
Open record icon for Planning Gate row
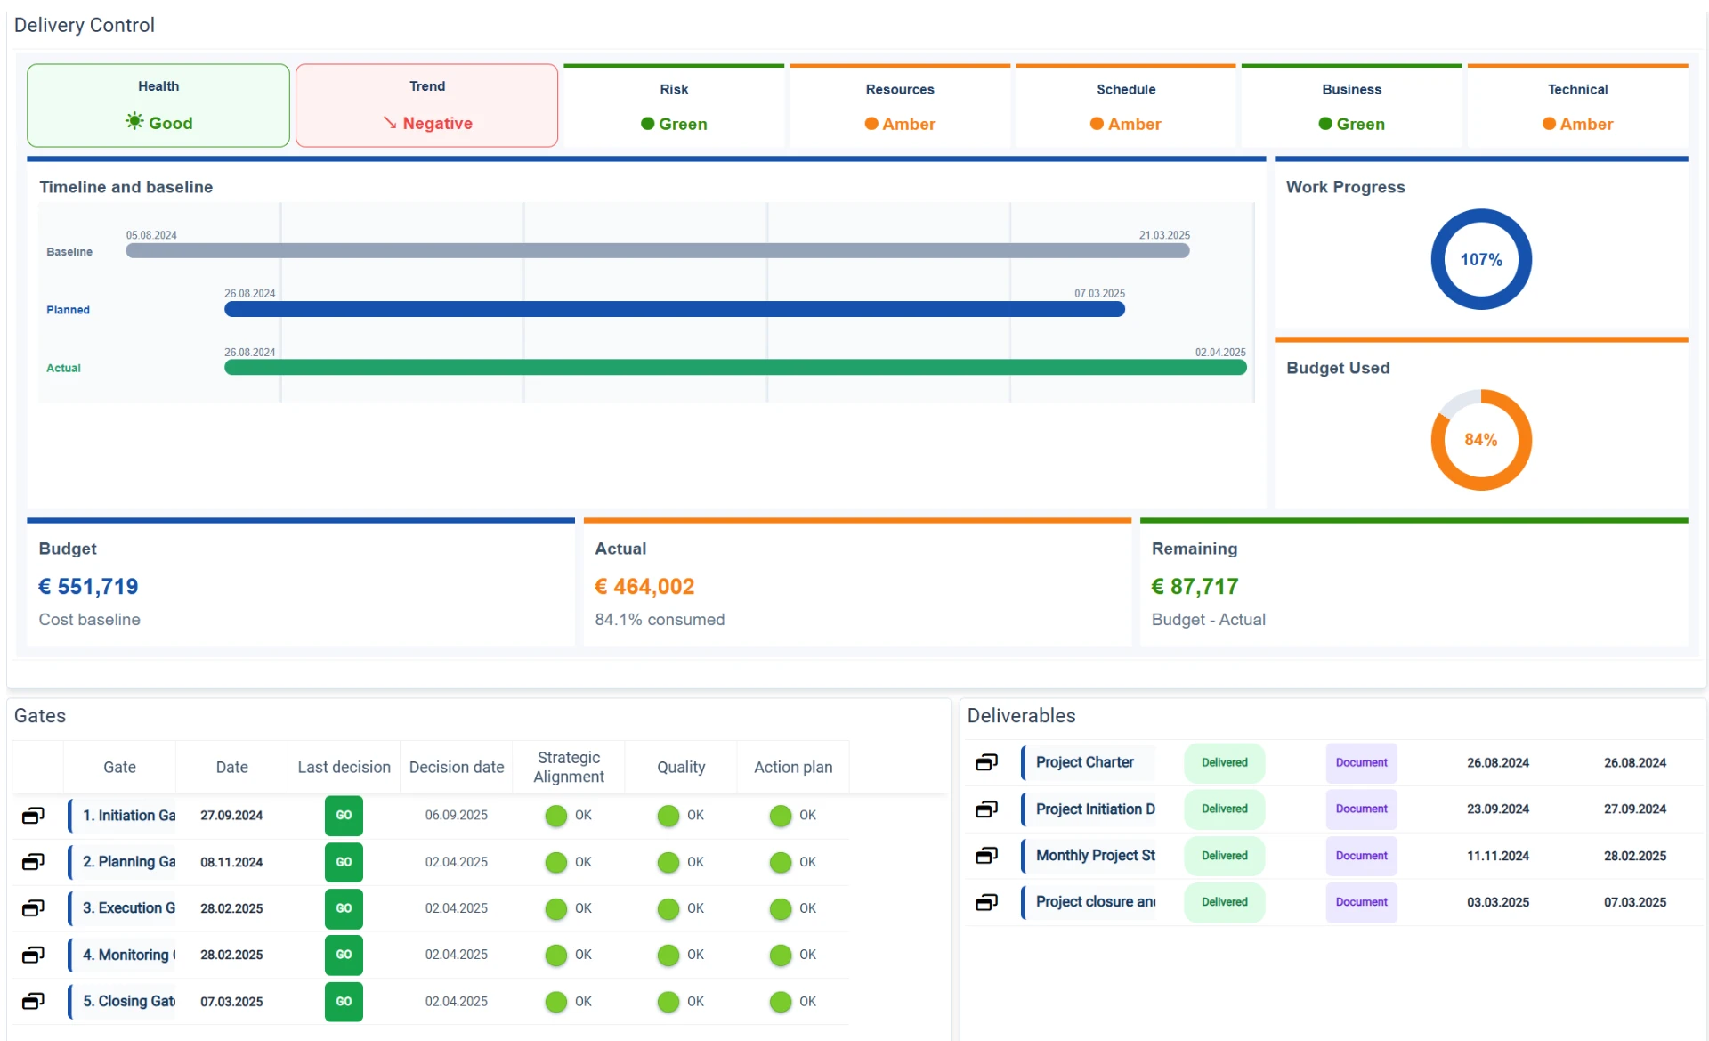pos(33,862)
